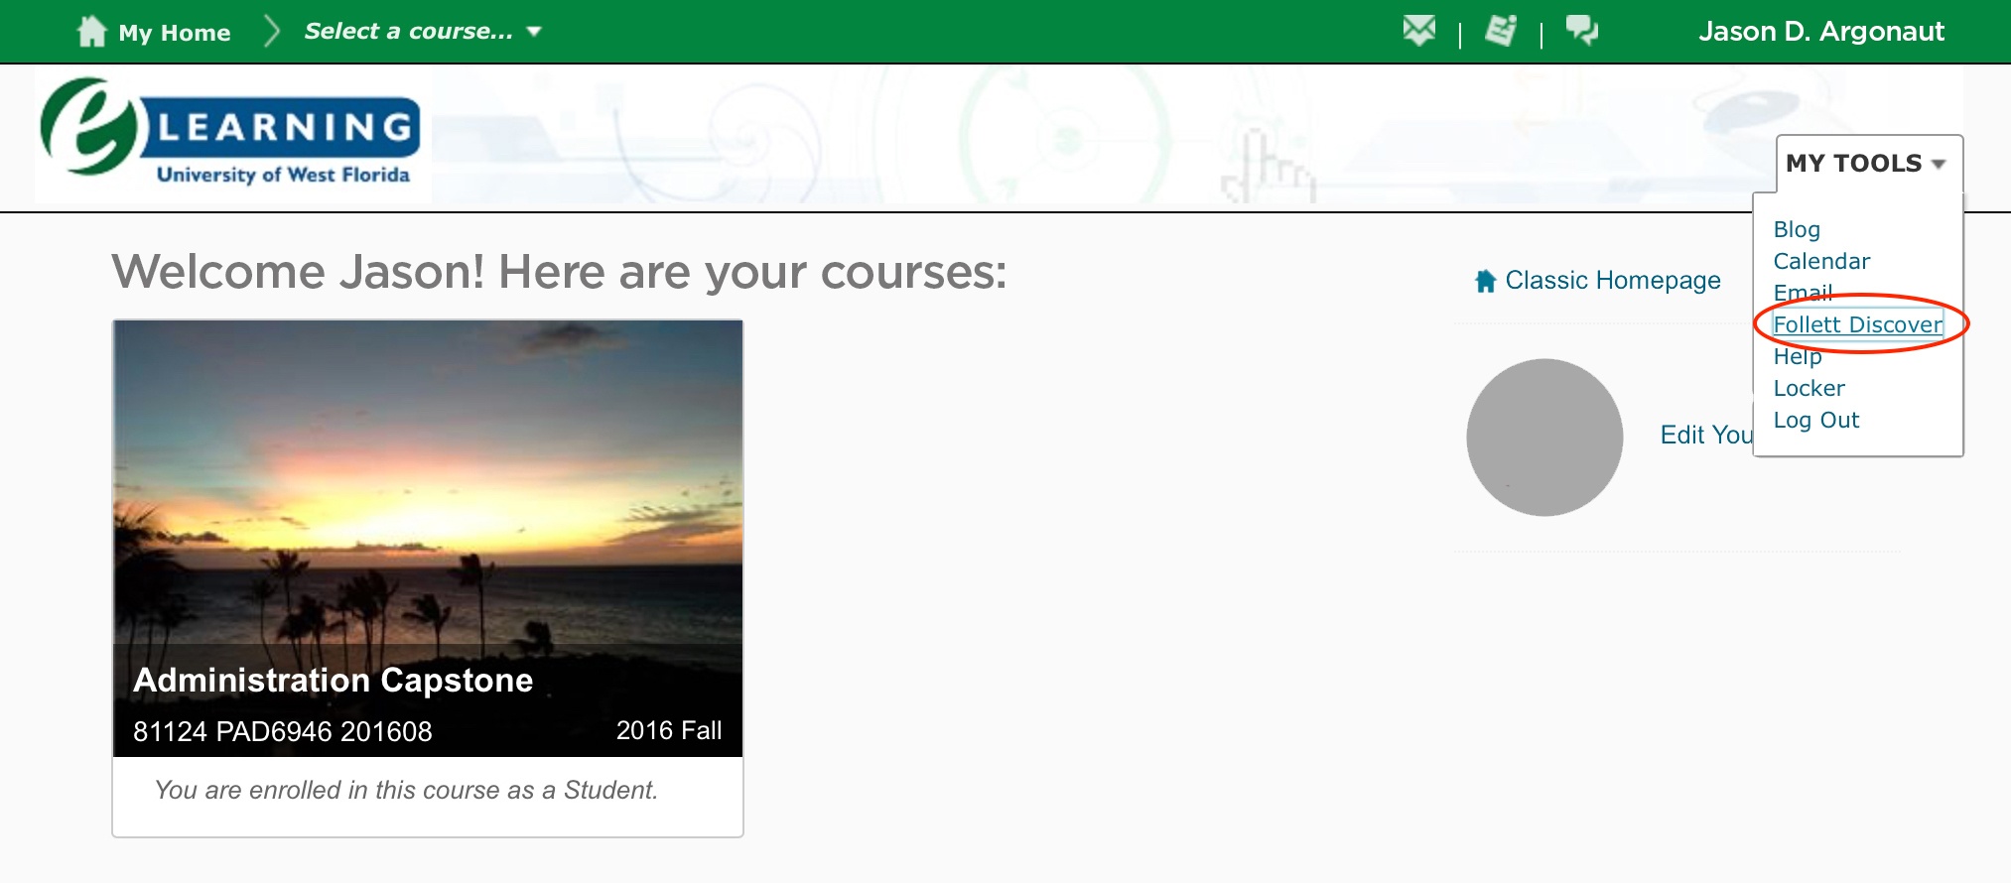Click user name Jason D. Argonaut
The height and width of the screenshot is (883, 2011).
coord(1821,32)
